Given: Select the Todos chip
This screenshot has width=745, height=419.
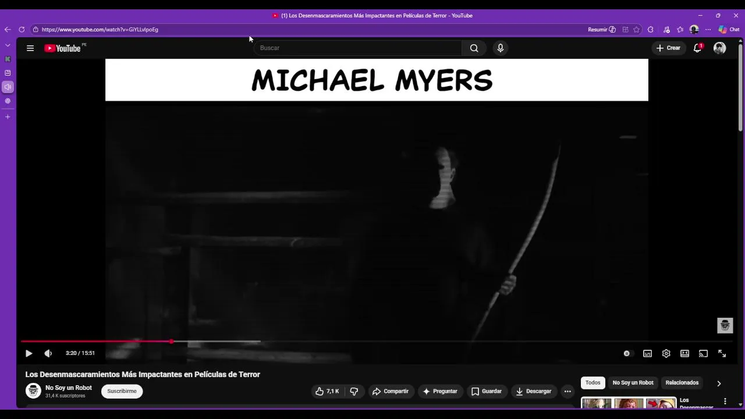Looking at the screenshot, I should pos(593,383).
